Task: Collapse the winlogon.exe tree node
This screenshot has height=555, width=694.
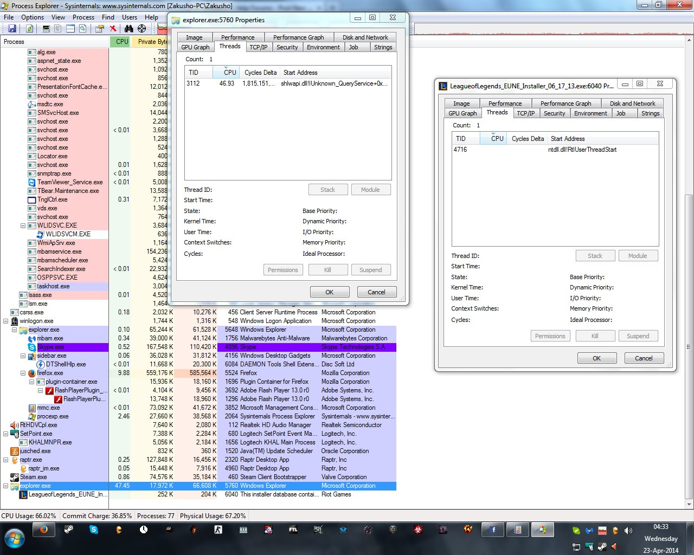Action: click(x=6, y=321)
